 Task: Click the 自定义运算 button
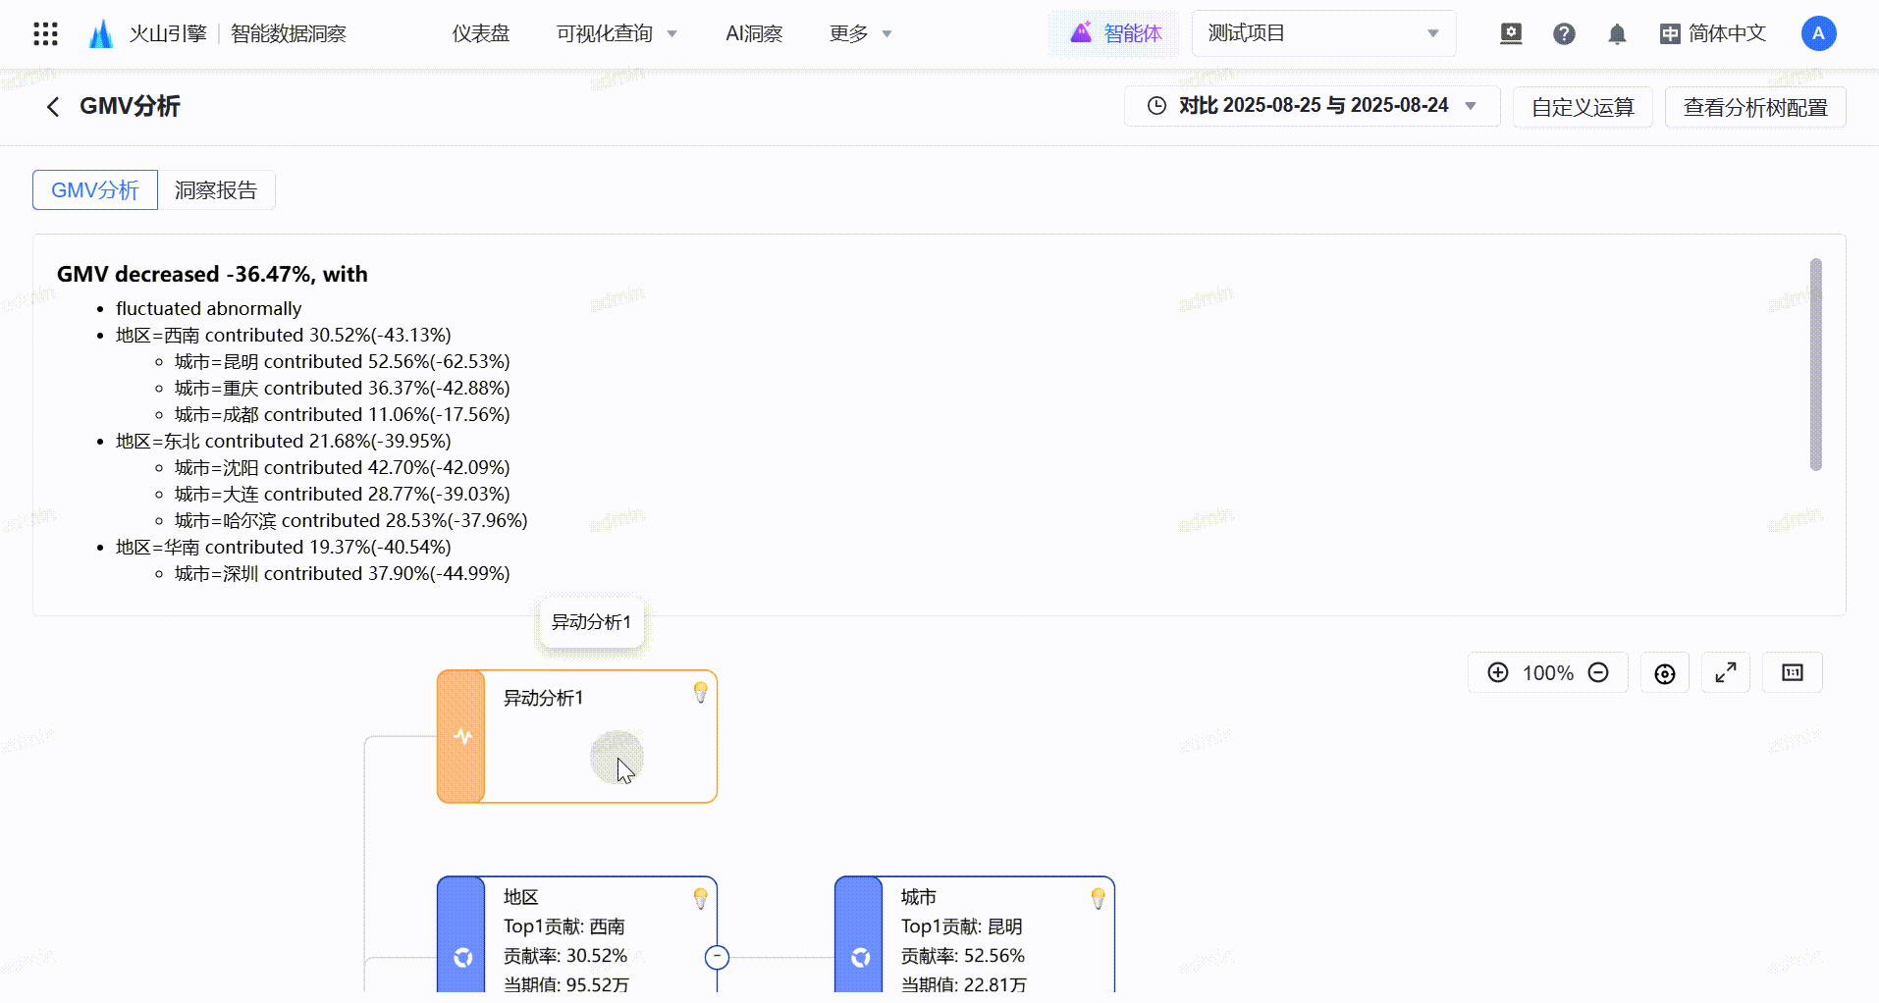tap(1583, 107)
